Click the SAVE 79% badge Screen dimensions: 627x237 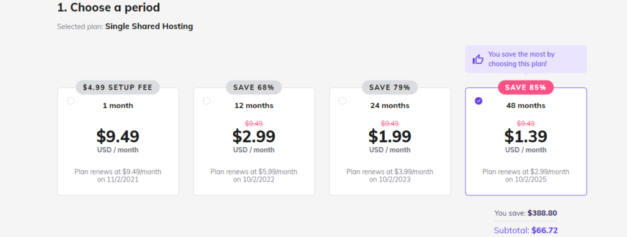(x=390, y=87)
